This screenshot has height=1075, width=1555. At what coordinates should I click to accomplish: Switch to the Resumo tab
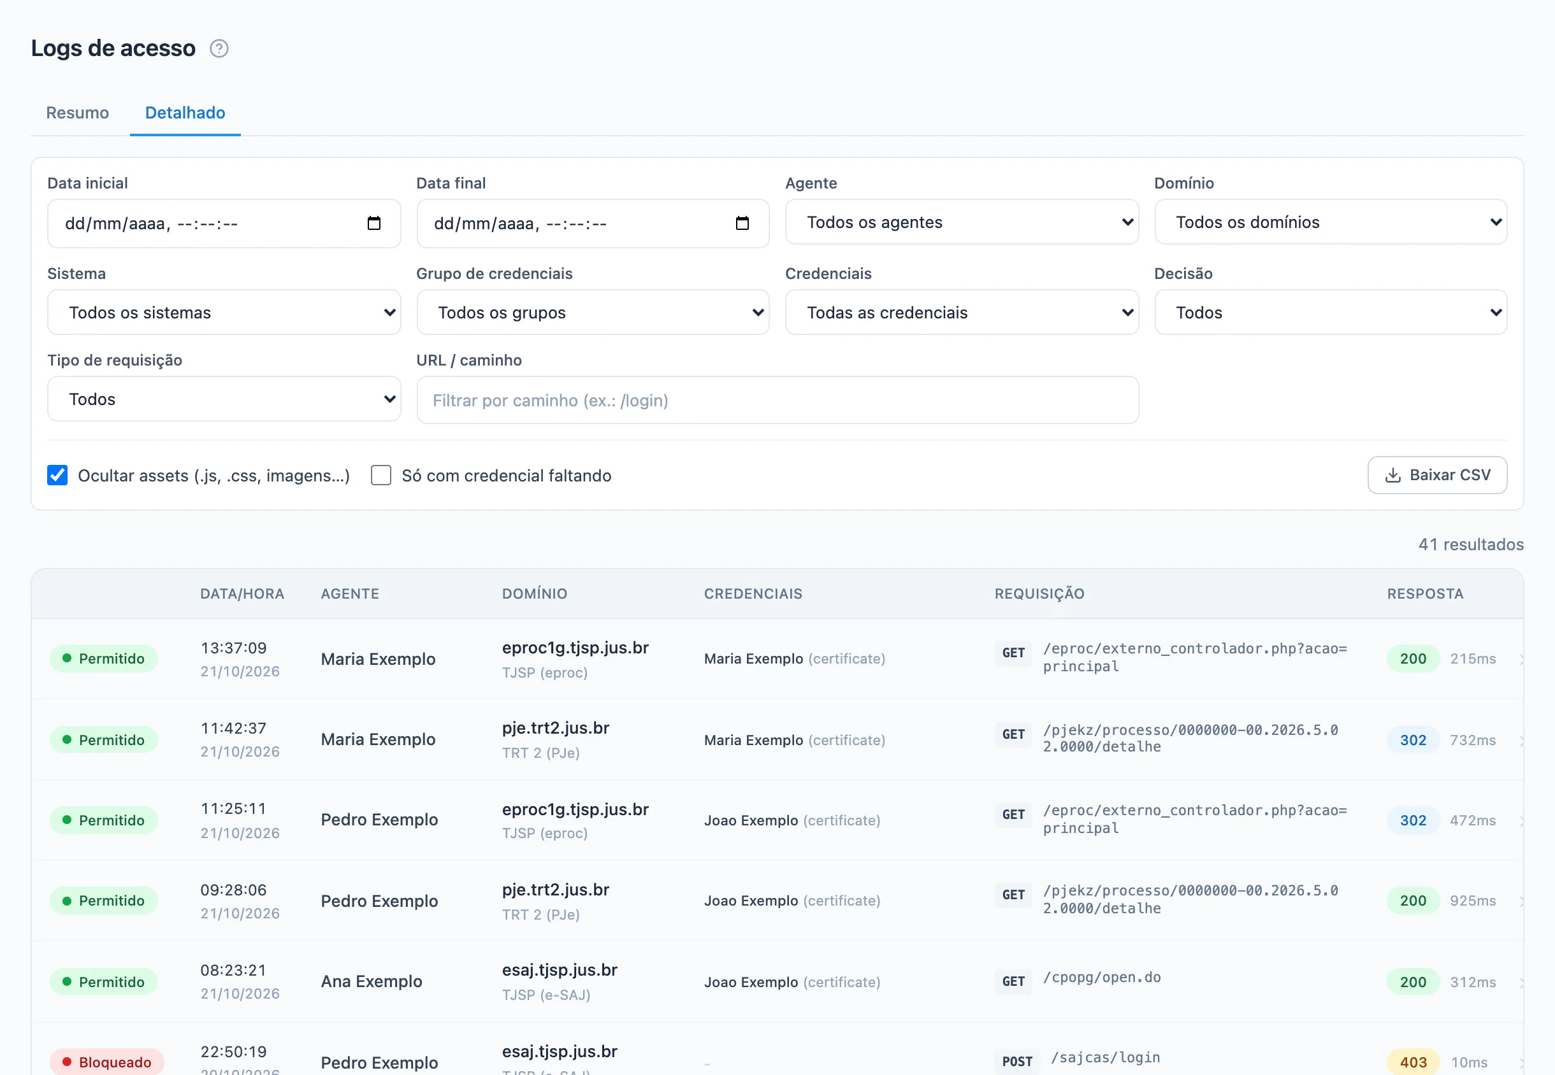coord(78,113)
